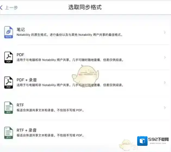The height and width of the screenshot is (152, 171).
Task: Click the Notability Note format icon
Action: (x=8, y=32)
